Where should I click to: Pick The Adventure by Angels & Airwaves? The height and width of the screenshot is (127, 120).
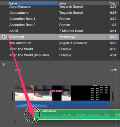60,43
